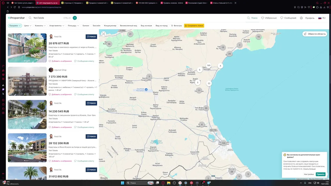Click the Opera sidebar Twitch icon
Viewport: 331px width, 186px height.
coord(3,89)
